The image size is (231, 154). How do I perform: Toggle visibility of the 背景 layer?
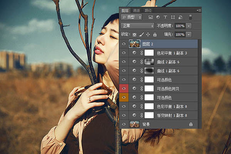pos(124,124)
